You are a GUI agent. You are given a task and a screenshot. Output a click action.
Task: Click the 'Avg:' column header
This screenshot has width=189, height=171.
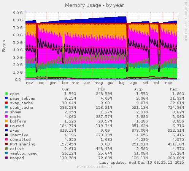(x=138, y=89)
